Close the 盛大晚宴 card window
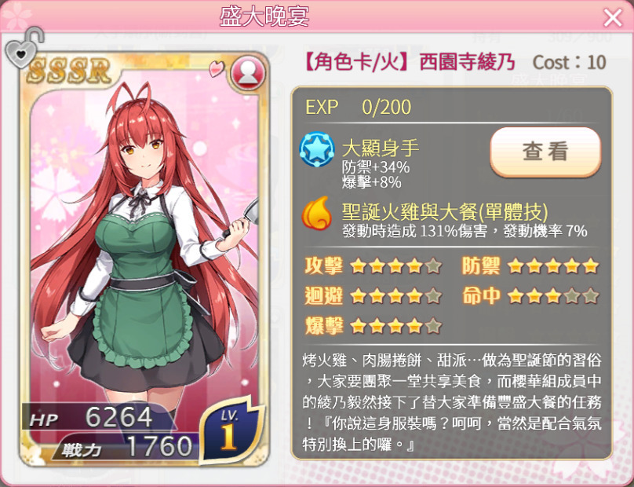The height and width of the screenshot is (487, 634). [613, 18]
